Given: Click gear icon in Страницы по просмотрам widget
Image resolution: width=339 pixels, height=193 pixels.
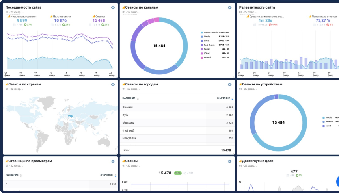Looking at the screenshot, I should [x=113, y=161].
